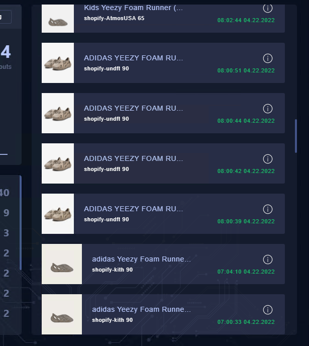Click info icon on 07:04:10 kith entry
Viewport: 309px width, 346px height.
coord(268,259)
